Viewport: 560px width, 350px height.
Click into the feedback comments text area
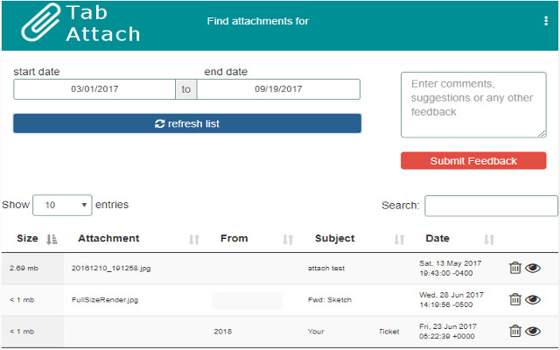(473, 104)
